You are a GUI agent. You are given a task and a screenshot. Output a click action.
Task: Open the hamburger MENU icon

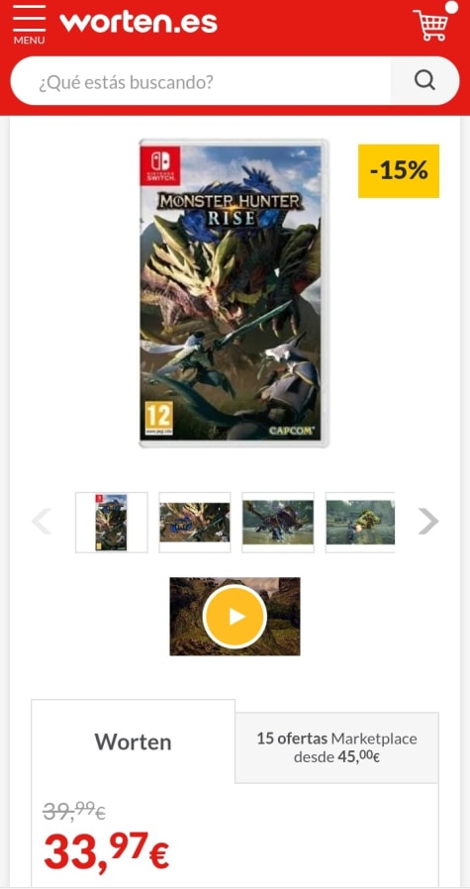pyautogui.click(x=29, y=25)
